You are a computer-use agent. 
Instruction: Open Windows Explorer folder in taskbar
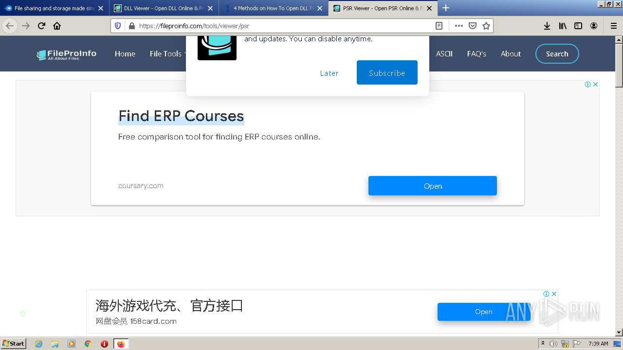pos(55,344)
